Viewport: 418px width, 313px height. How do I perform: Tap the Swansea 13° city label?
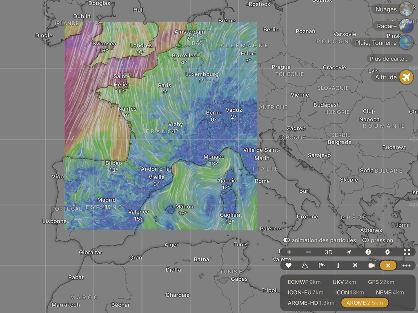click(104, 47)
